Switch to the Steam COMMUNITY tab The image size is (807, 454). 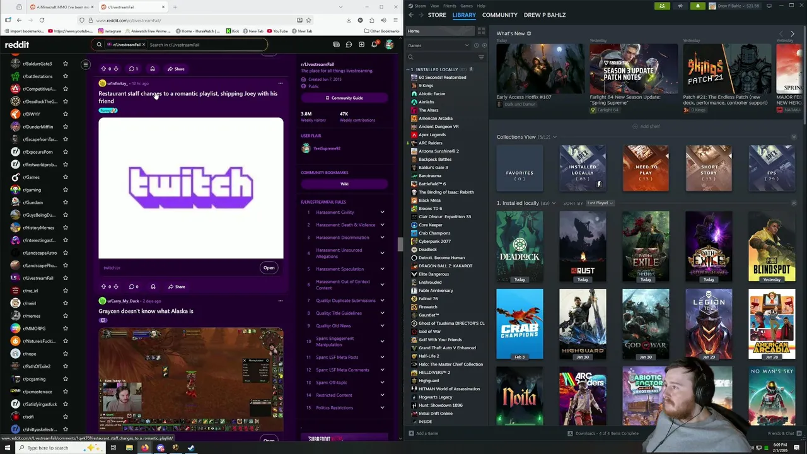pyautogui.click(x=499, y=15)
